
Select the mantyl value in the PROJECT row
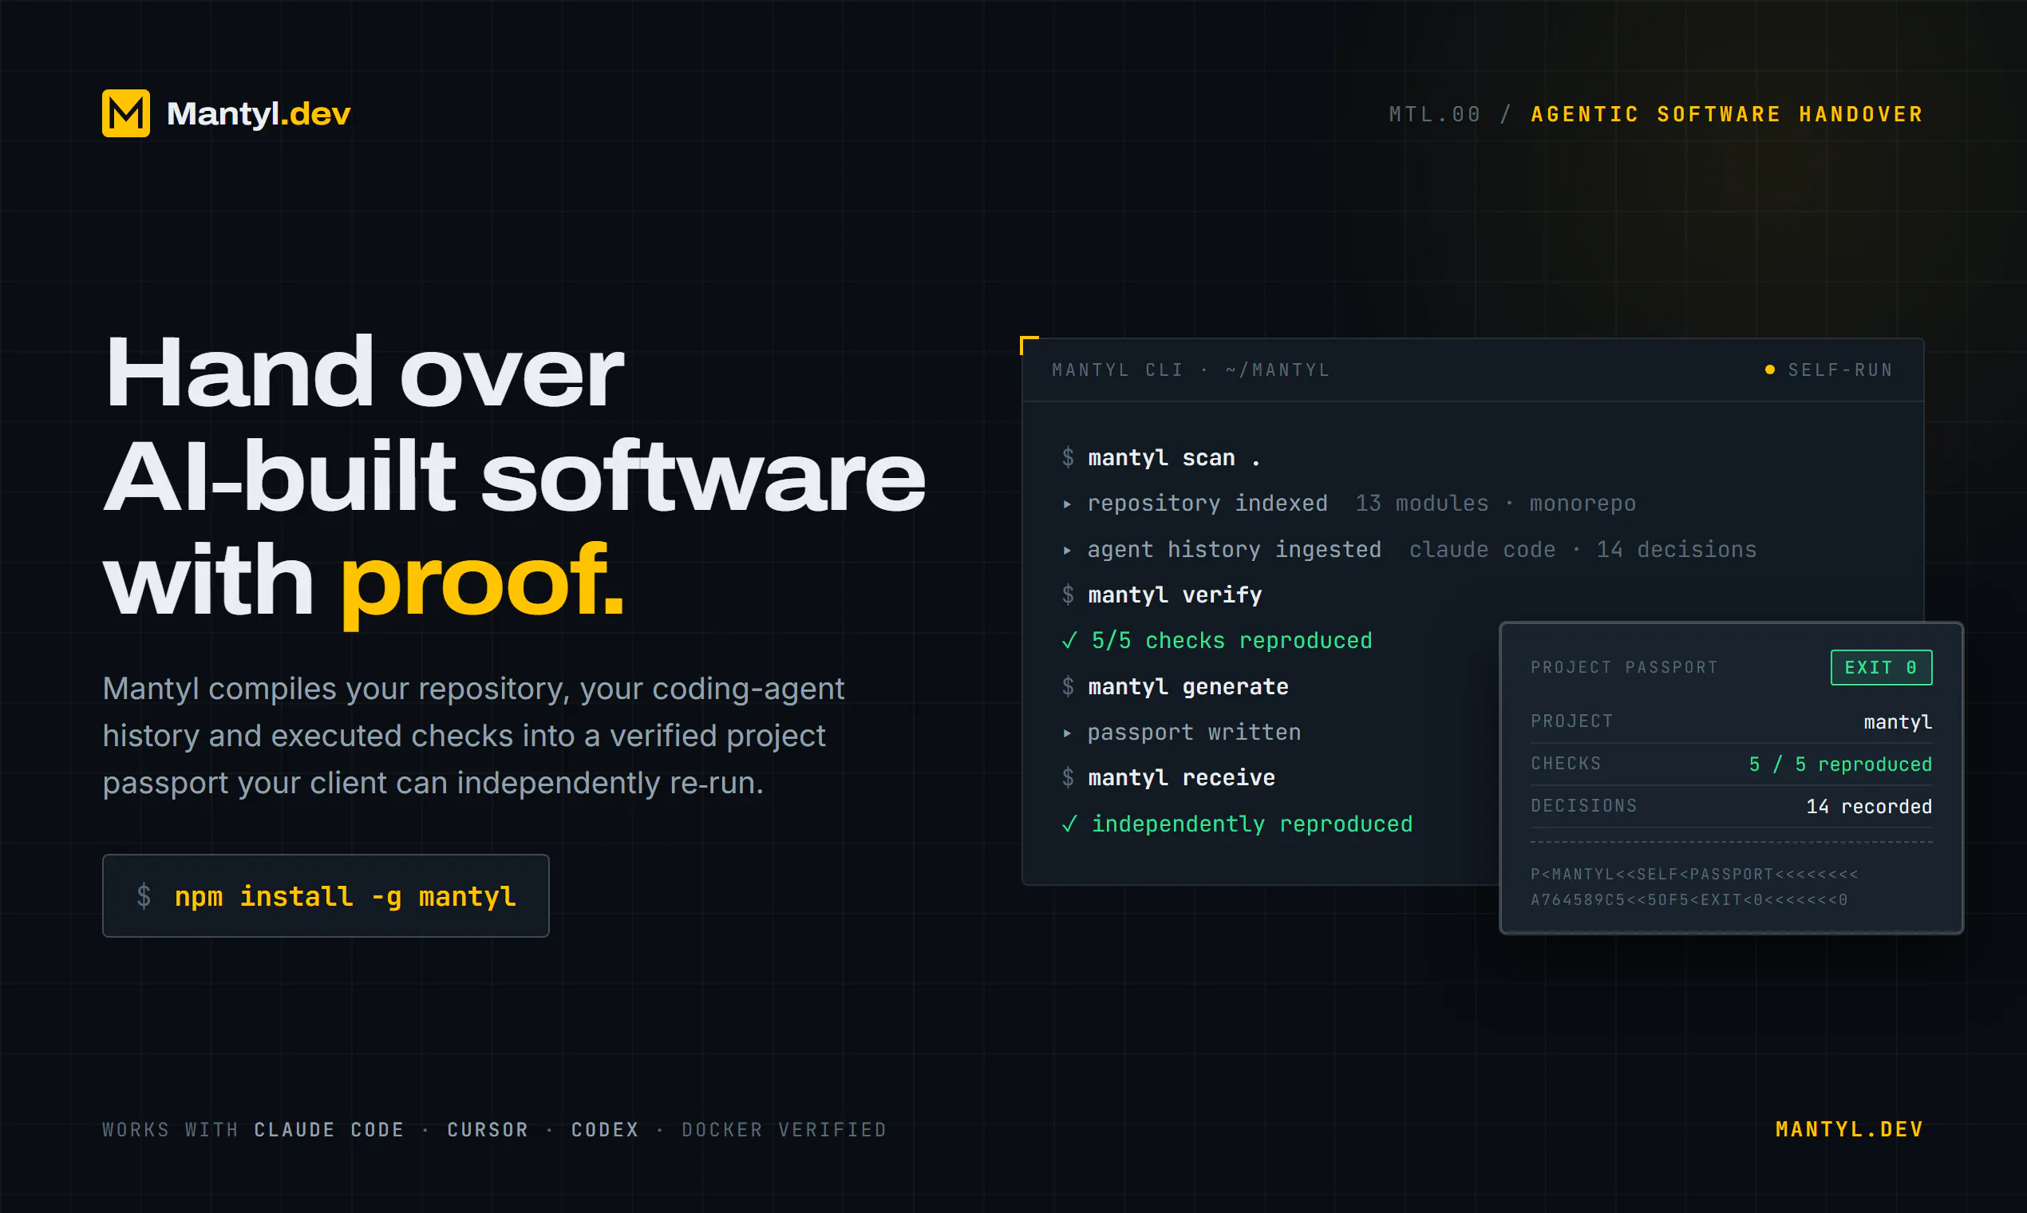coord(1898,722)
